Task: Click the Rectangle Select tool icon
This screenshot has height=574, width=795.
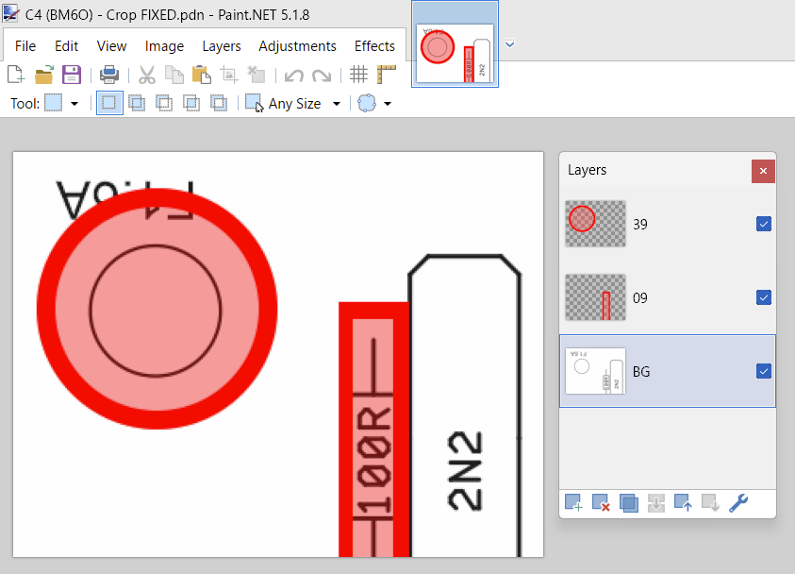Action: pos(53,103)
